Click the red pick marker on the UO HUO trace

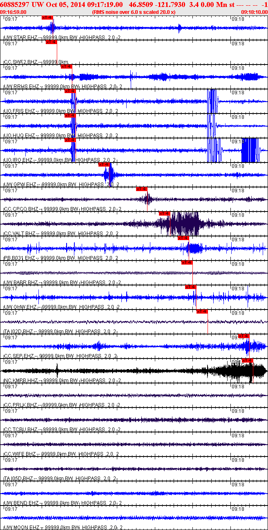coord(70,116)
